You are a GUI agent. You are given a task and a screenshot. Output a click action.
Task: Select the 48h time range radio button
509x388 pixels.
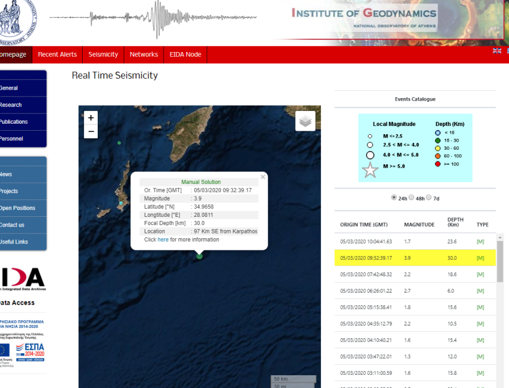pyautogui.click(x=411, y=198)
